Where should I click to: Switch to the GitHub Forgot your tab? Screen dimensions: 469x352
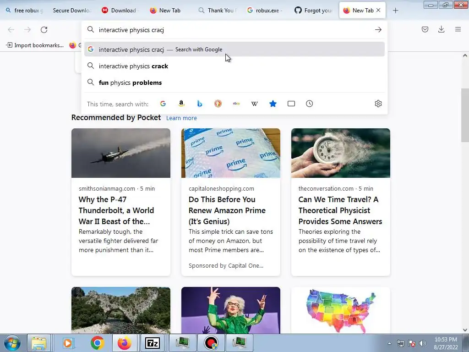(x=313, y=11)
